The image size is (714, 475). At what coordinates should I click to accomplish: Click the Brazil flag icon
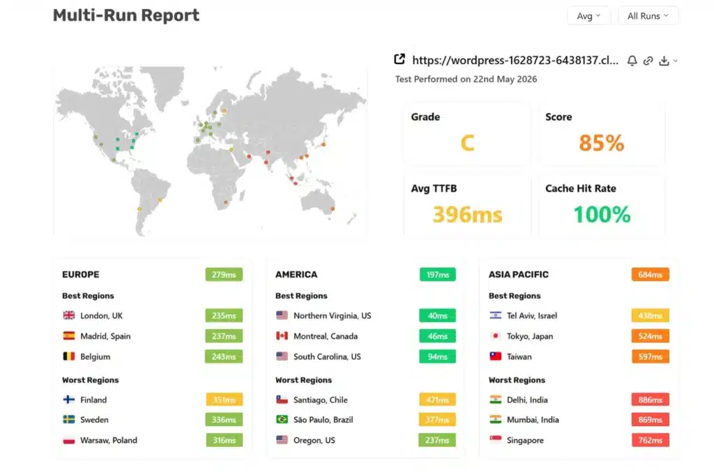pyautogui.click(x=282, y=419)
